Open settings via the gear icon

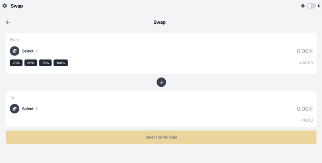pos(5,6)
